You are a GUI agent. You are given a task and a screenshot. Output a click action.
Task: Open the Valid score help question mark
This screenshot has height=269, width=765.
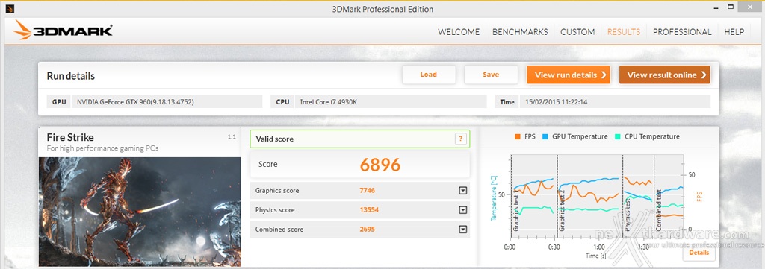(460, 139)
